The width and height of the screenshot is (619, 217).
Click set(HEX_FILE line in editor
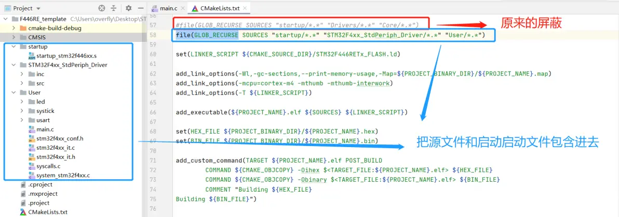coord(277,131)
